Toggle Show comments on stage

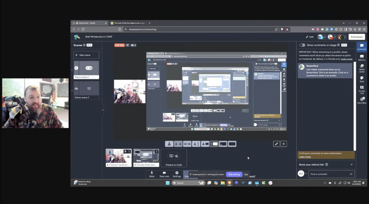click(302, 45)
